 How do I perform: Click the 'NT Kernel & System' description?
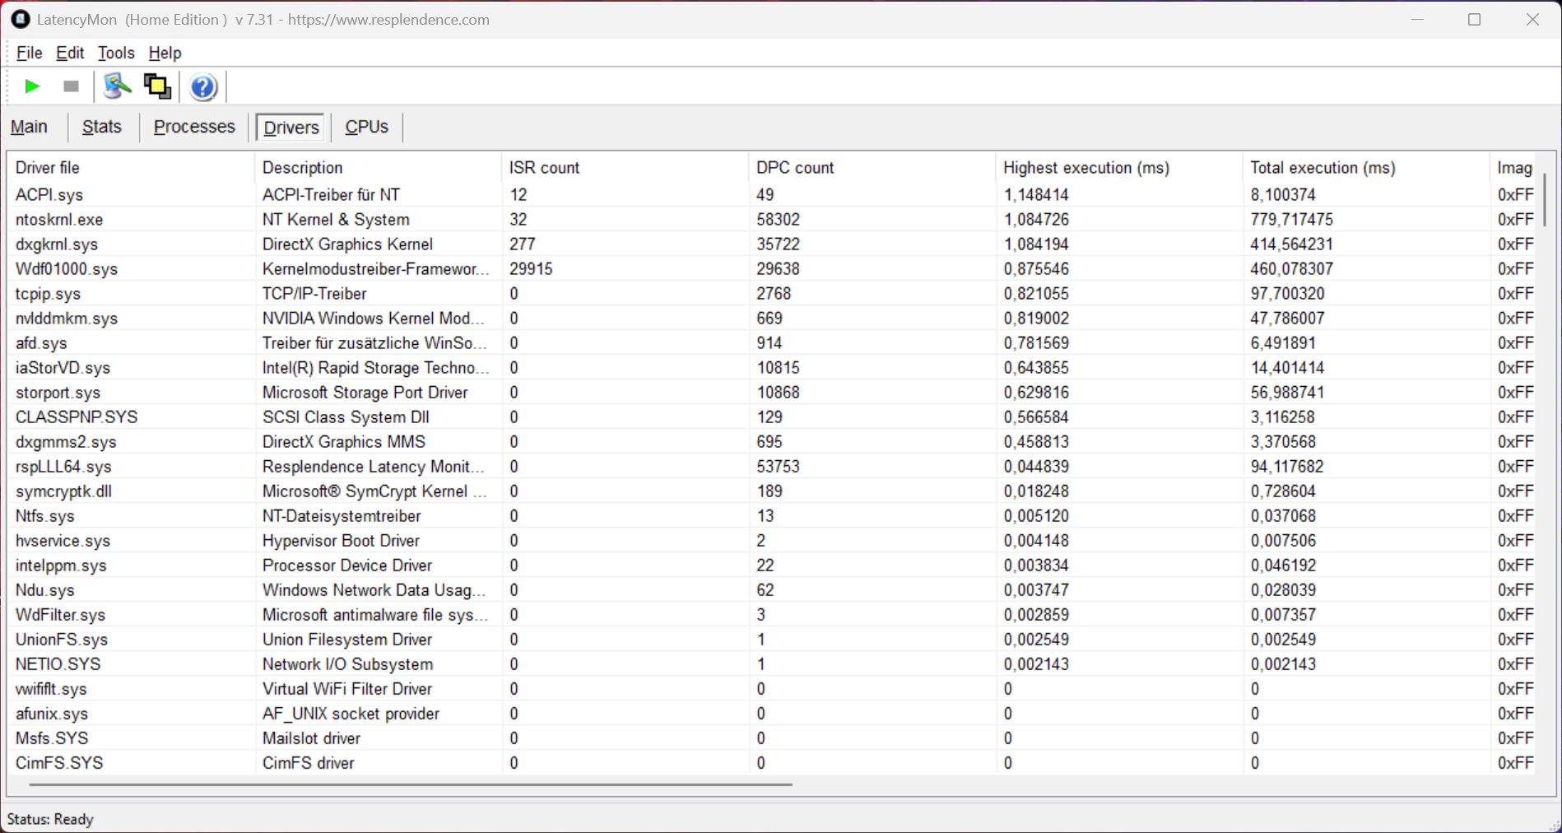(x=336, y=220)
